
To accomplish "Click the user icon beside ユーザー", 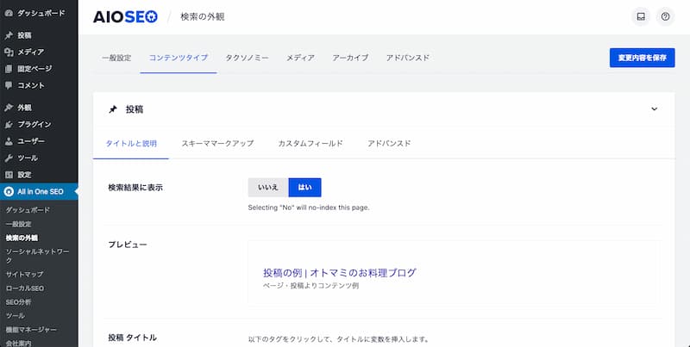I will coord(9,141).
